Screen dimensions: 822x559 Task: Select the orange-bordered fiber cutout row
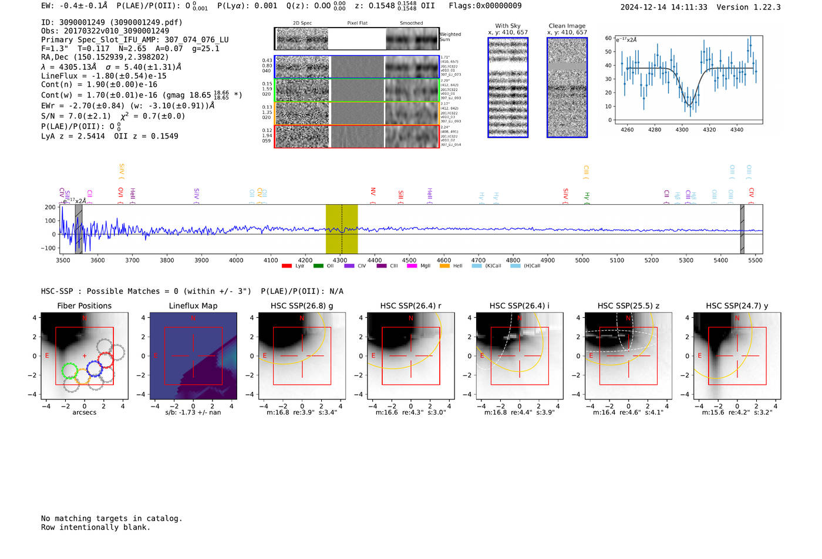tap(357, 113)
